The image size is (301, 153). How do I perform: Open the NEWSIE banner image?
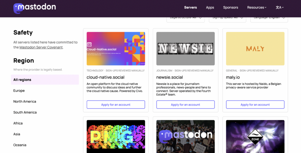[186, 49]
